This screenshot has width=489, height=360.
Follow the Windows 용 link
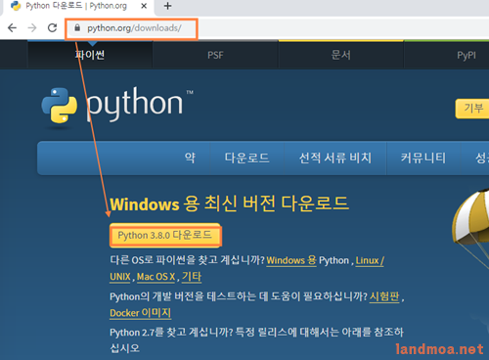coord(291,260)
